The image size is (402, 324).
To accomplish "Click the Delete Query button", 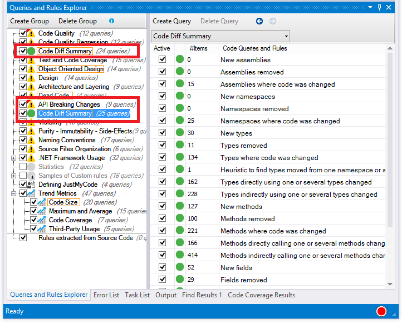I will coord(219,21).
